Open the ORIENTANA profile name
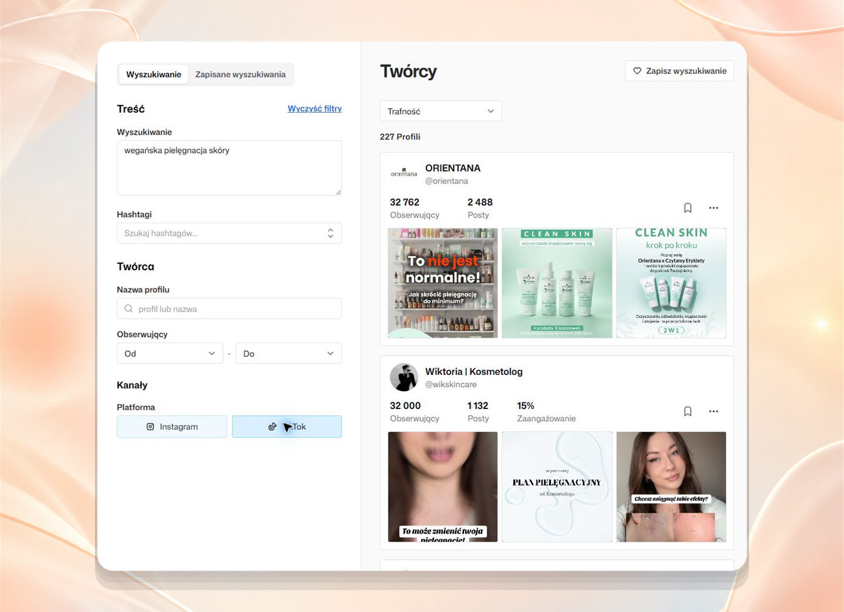 tap(453, 168)
